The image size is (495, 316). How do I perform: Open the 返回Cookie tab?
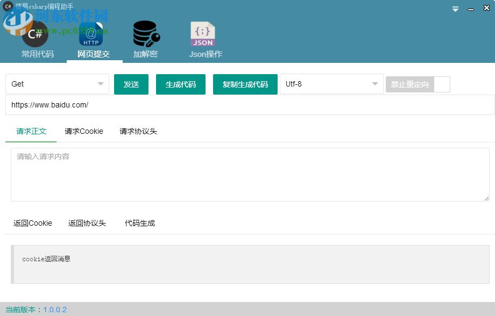pyautogui.click(x=32, y=223)
